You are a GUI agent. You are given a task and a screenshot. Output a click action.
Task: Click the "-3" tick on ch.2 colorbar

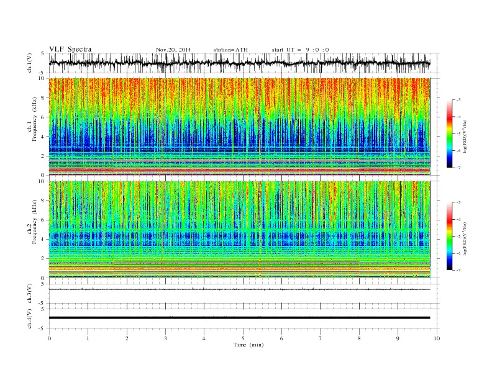458,202
